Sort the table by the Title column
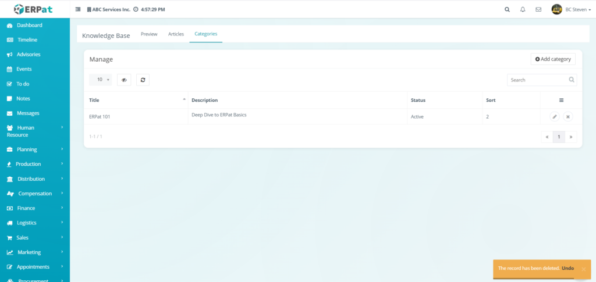This screenshot has width=596, height=282. pos(136,100)
